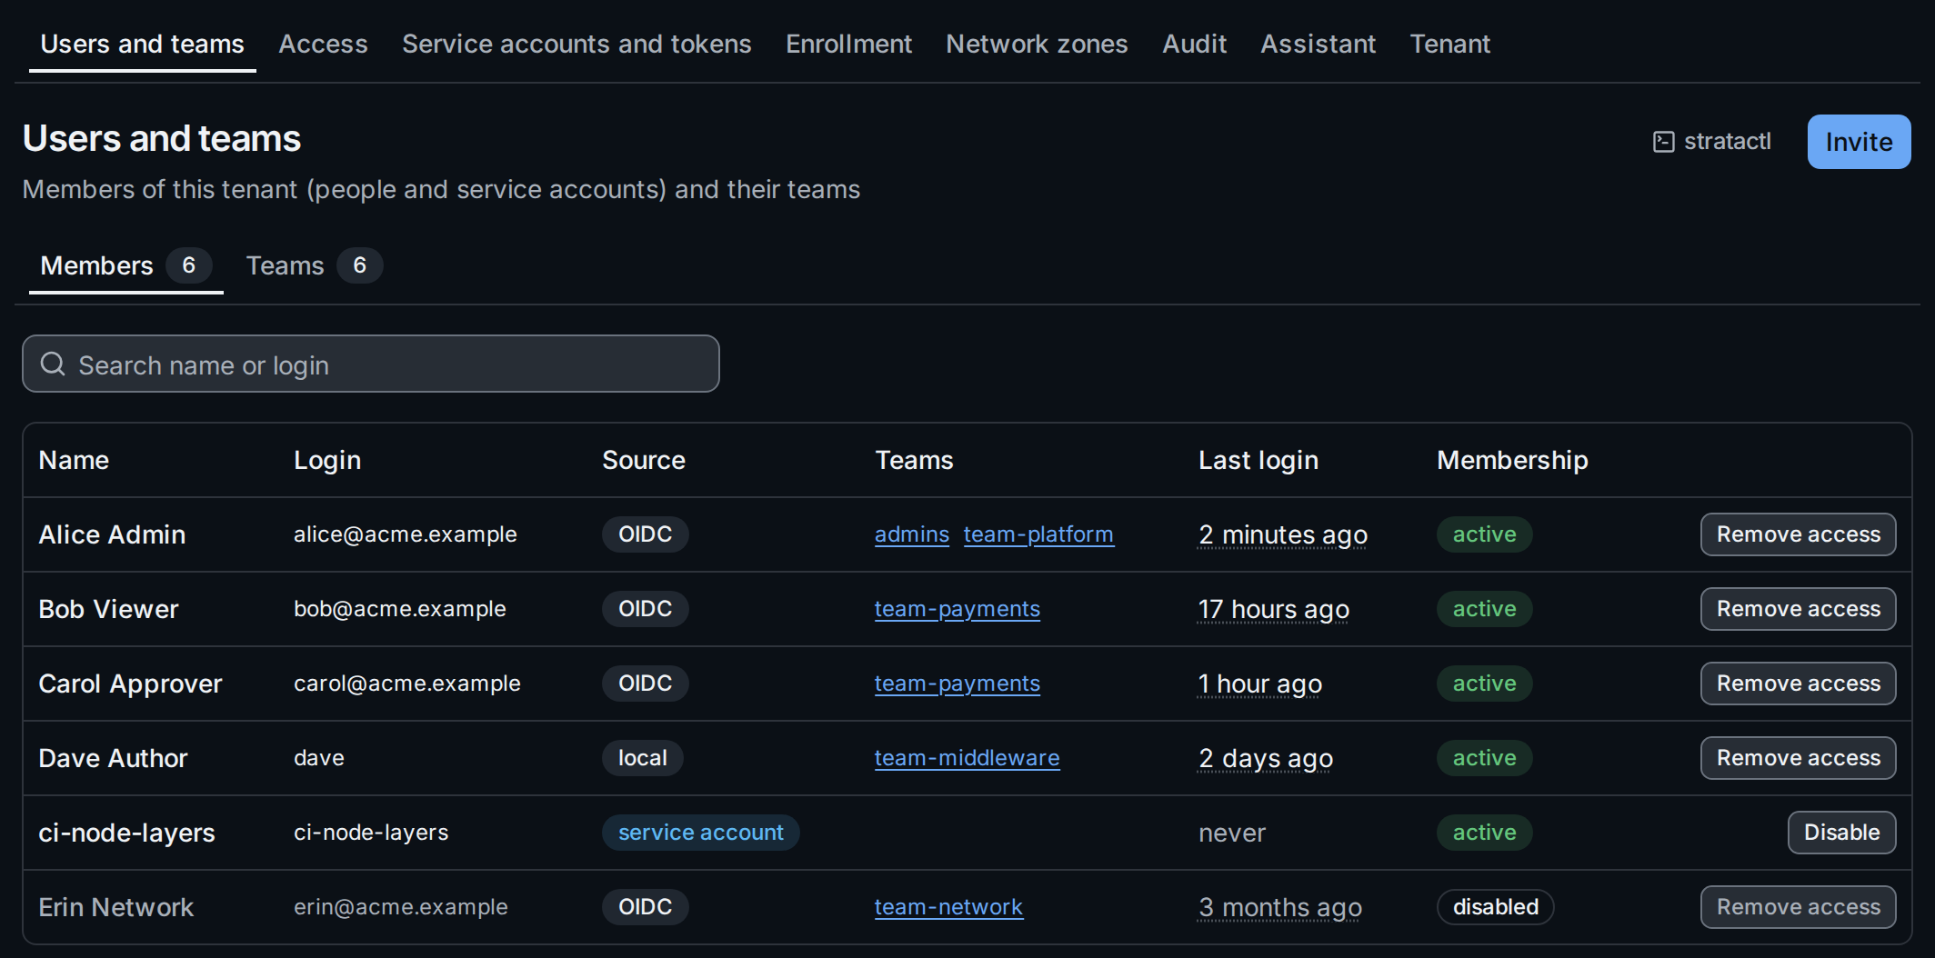1935x958 pixels.
Task: Click the 'local' source badge
Action: [x=642, y=758]
